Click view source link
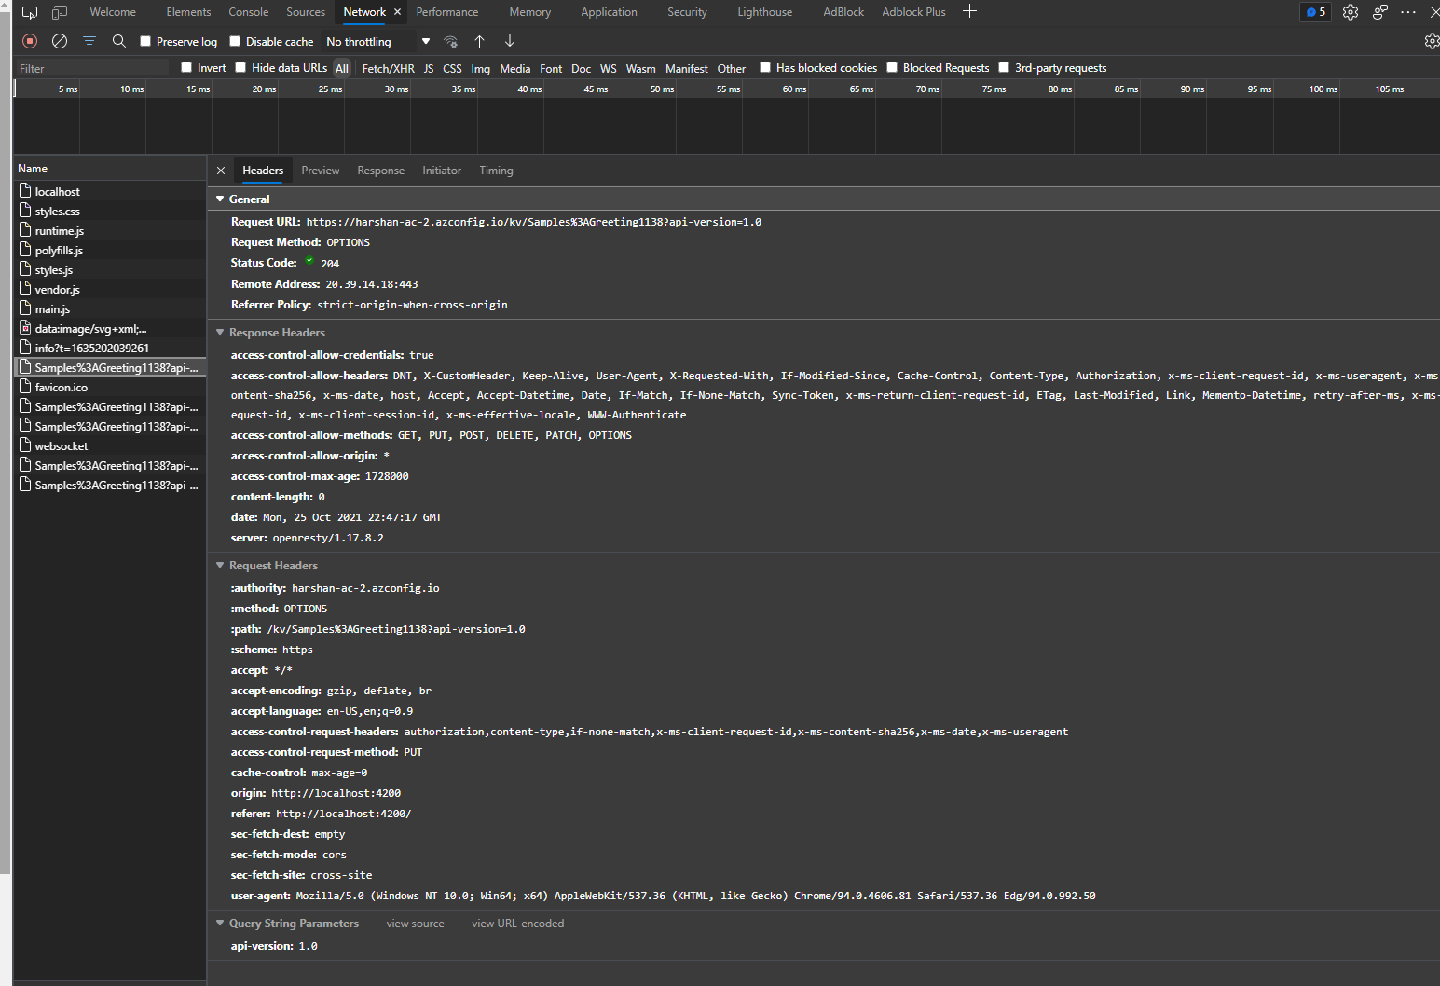The height and width of the screenshot is (986, 1440). tap(416, 924)
